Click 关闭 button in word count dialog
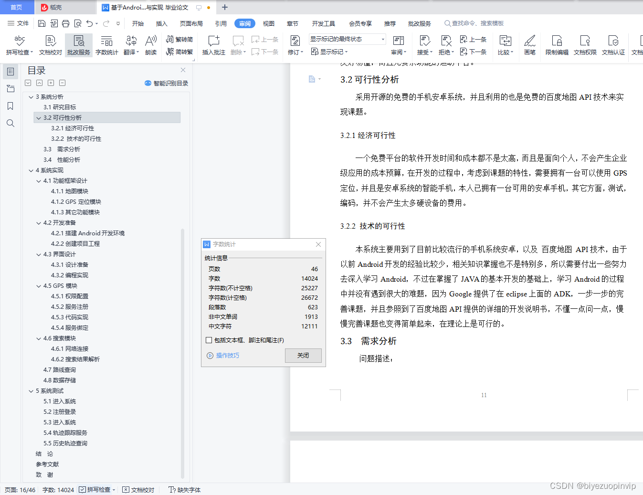 [x=303, y=356]
